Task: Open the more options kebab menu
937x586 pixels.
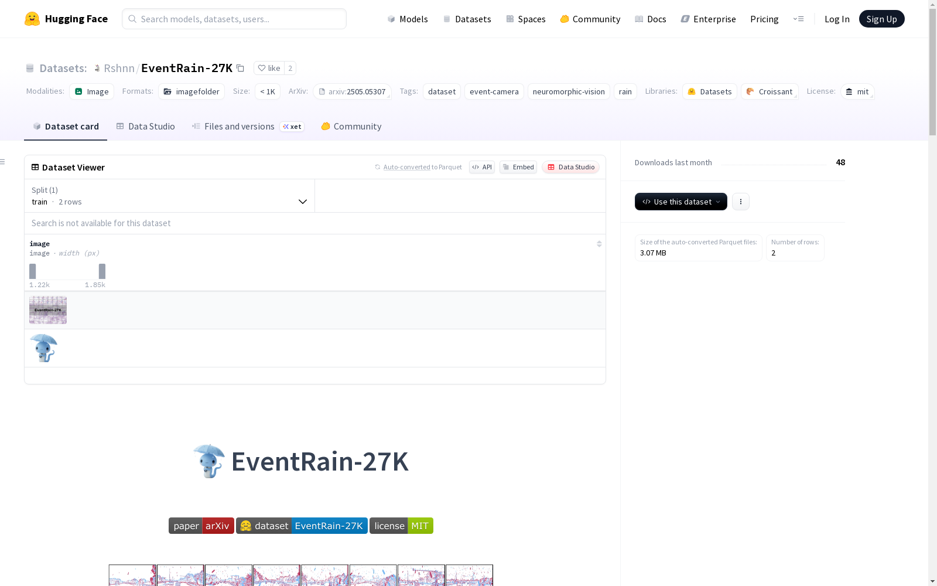Action: pos(741,202)
